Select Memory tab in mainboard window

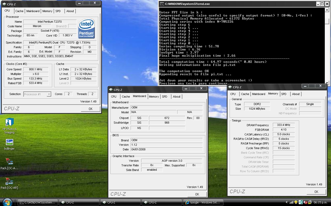pyautogui.click(x=154, y=97)
